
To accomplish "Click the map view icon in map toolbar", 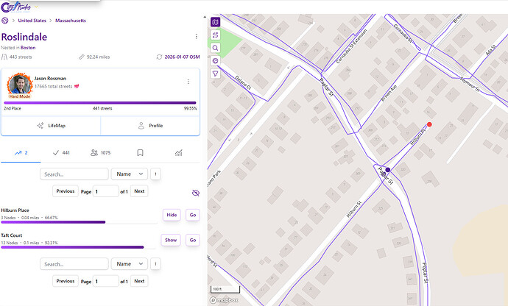I will click(215, 22).
